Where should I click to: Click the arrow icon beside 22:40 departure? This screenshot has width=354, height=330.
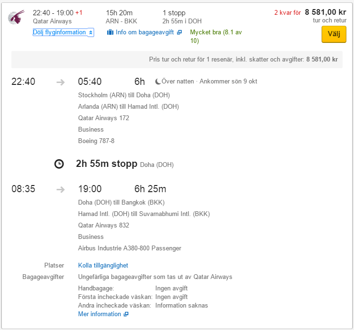61,82
